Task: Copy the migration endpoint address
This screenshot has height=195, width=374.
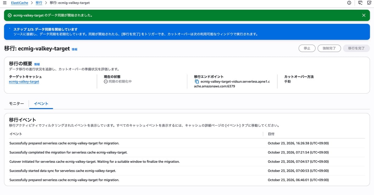Action: coord(197,82)
